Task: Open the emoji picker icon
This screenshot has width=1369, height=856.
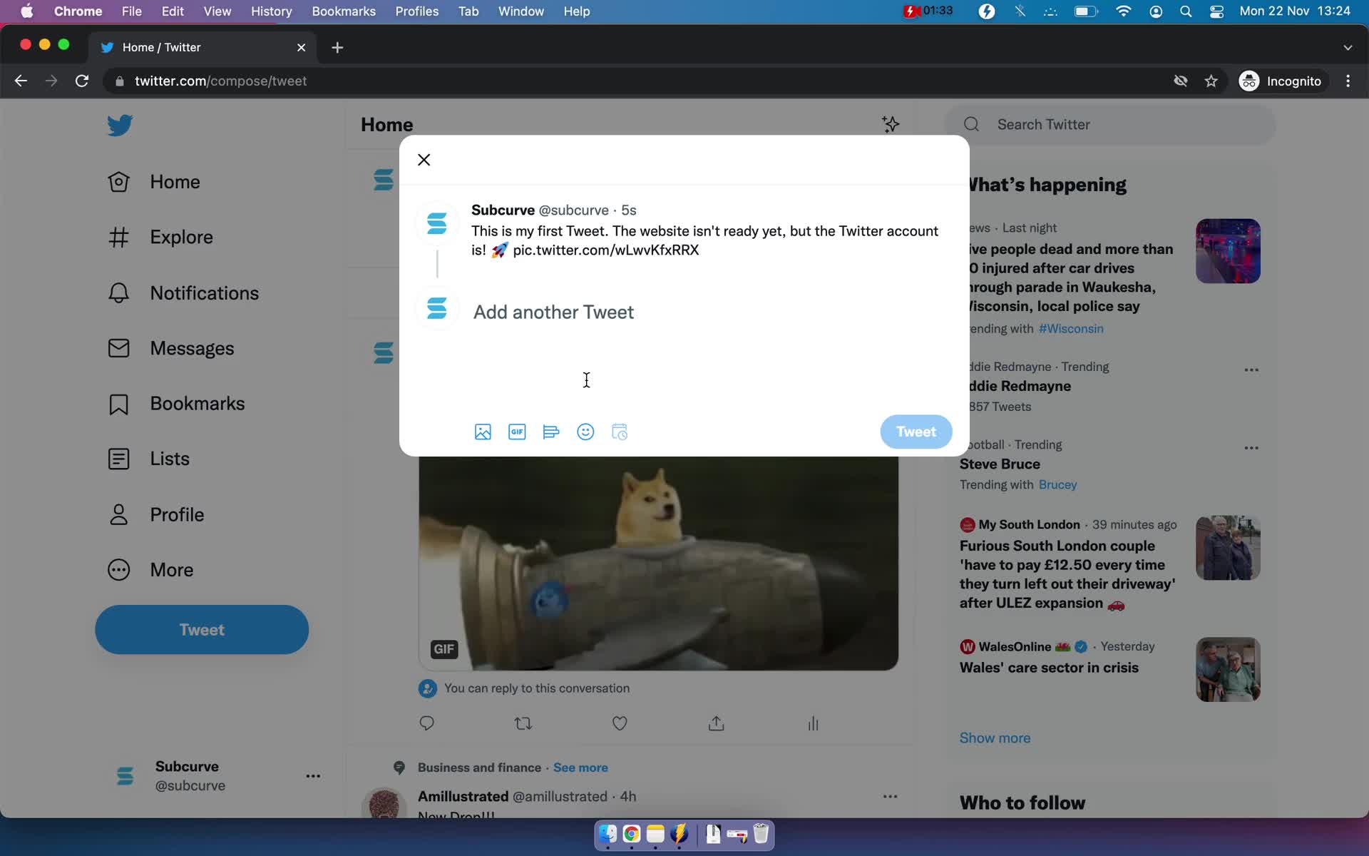Action: pyautogui.click(x=585, y=432)
